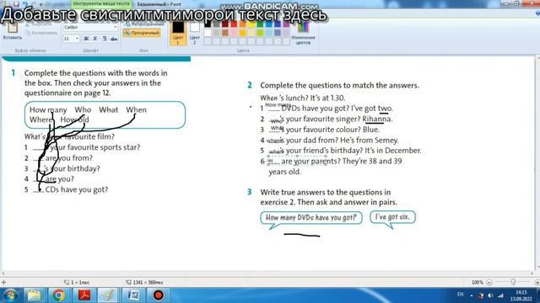Pick the black swatch in the palette
The height and width of the screenshot is (303, 540).
(208, 24)
